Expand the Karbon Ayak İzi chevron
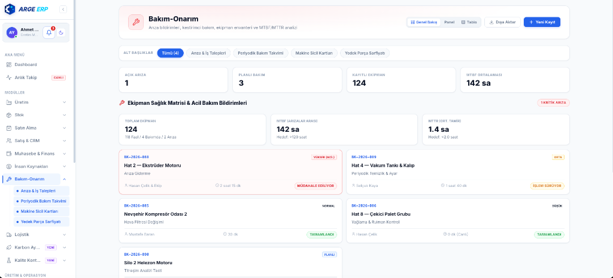The width and height of the screenshot is (613, 278). pyautogui.click(x=65, y=247)
